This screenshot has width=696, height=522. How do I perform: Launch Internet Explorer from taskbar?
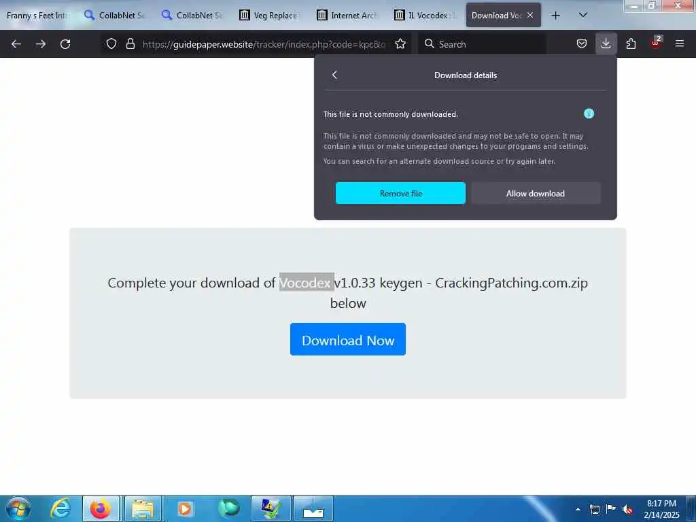[60, 508]
